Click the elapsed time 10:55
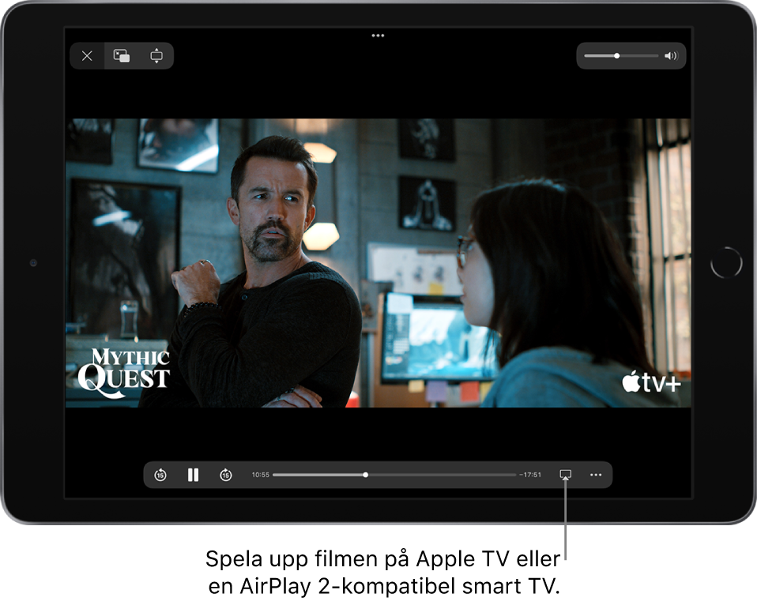This screenshot has height=605, width=761. pyautogui.click(x=261, y=475)
